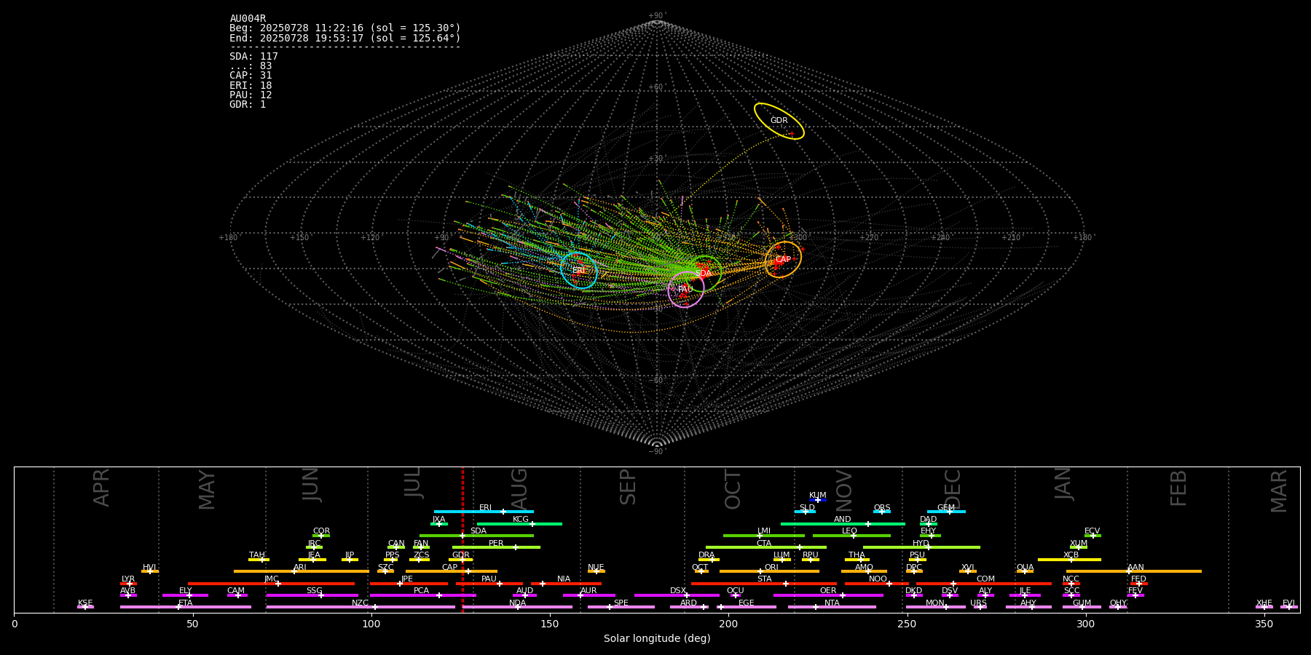Click the AU004R station title text
Image resolution: width=1311 pixels, height=655 pixels.
[x=248, y=19]
